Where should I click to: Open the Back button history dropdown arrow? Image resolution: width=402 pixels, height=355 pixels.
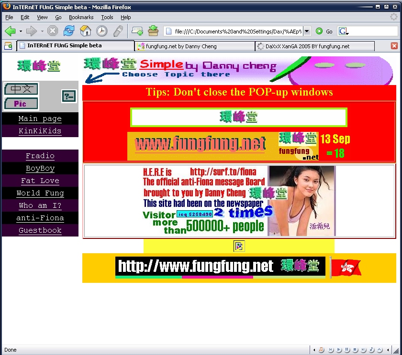pos(21,32)
